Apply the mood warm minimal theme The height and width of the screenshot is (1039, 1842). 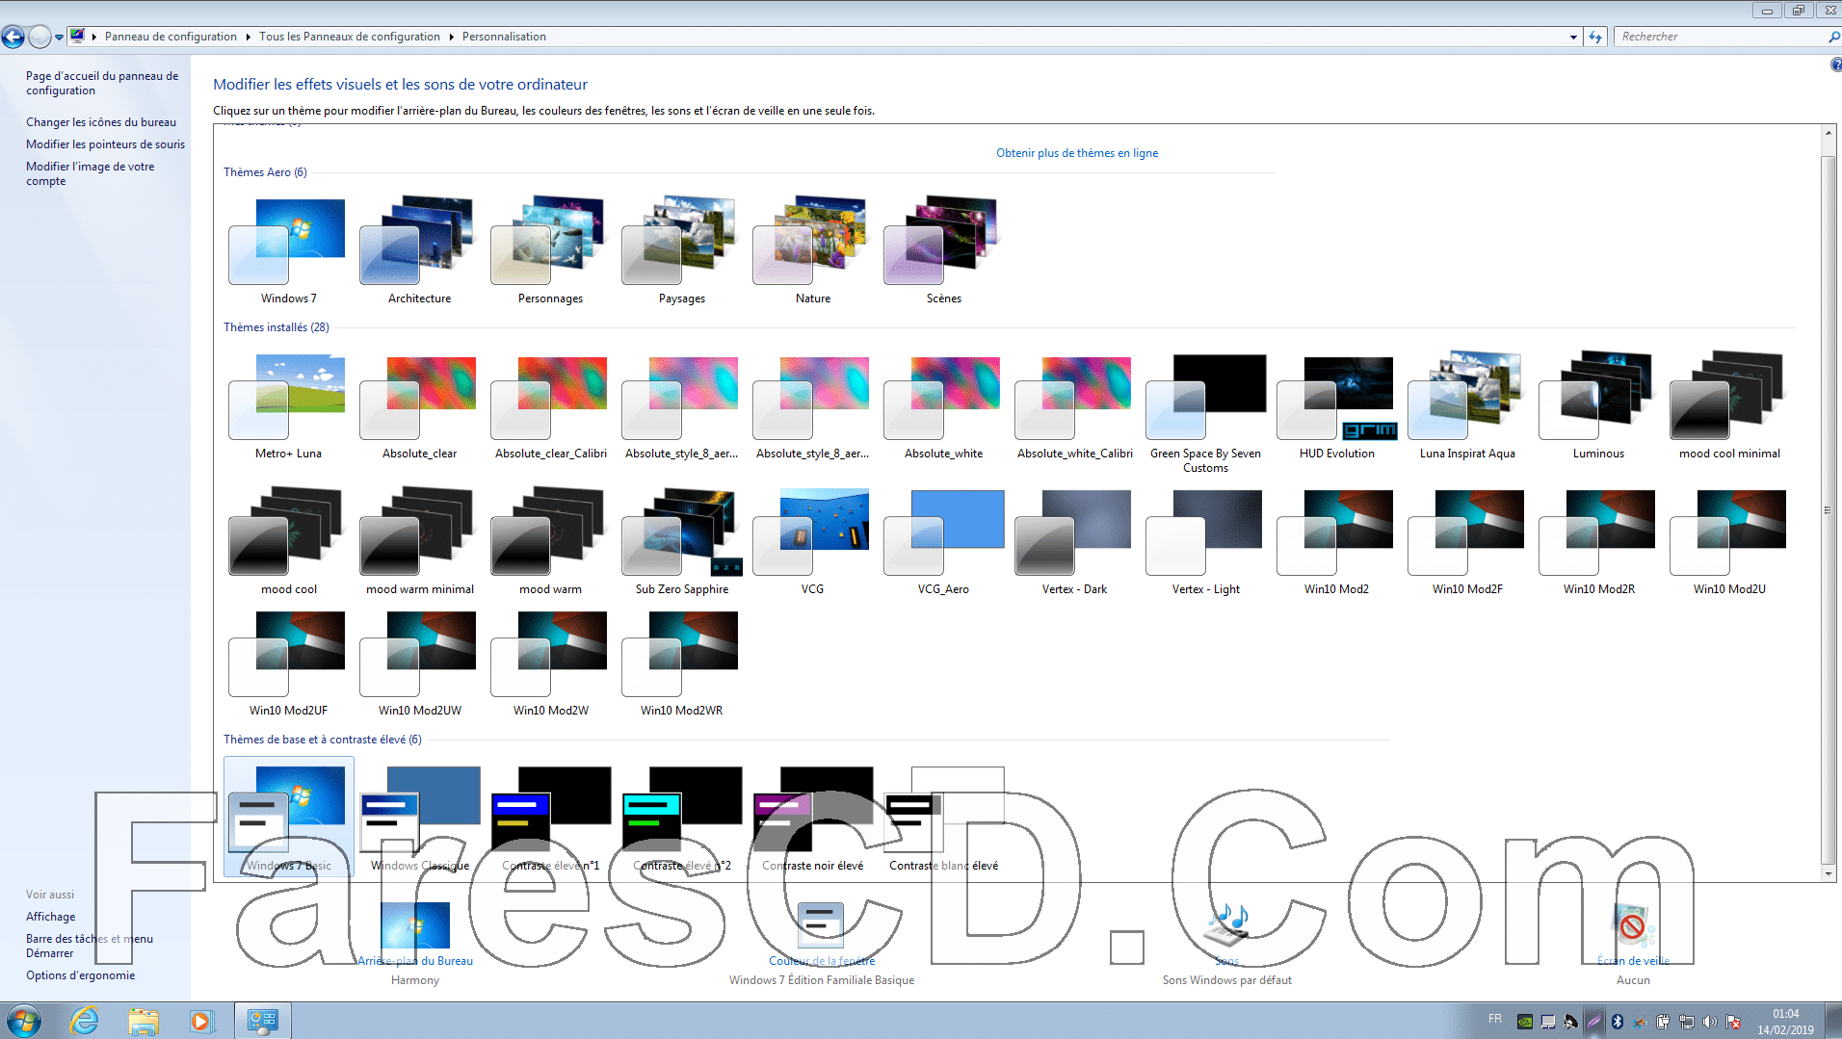coord(419,540)
